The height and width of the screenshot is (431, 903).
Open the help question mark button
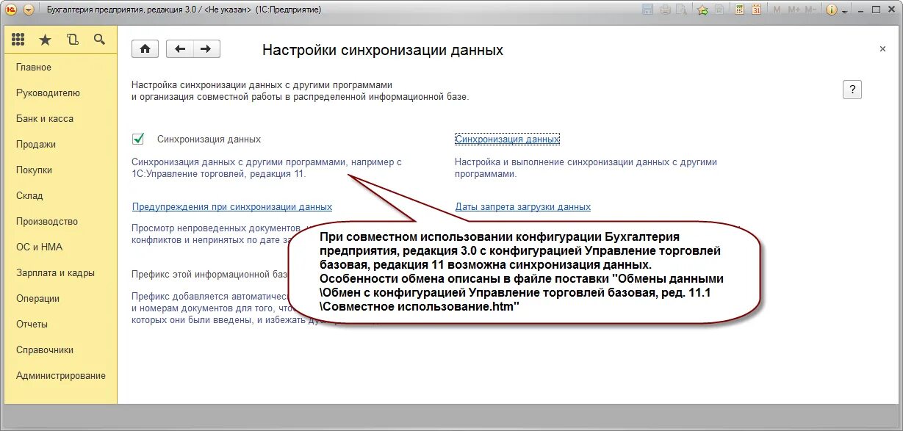[x=852, y=90]
